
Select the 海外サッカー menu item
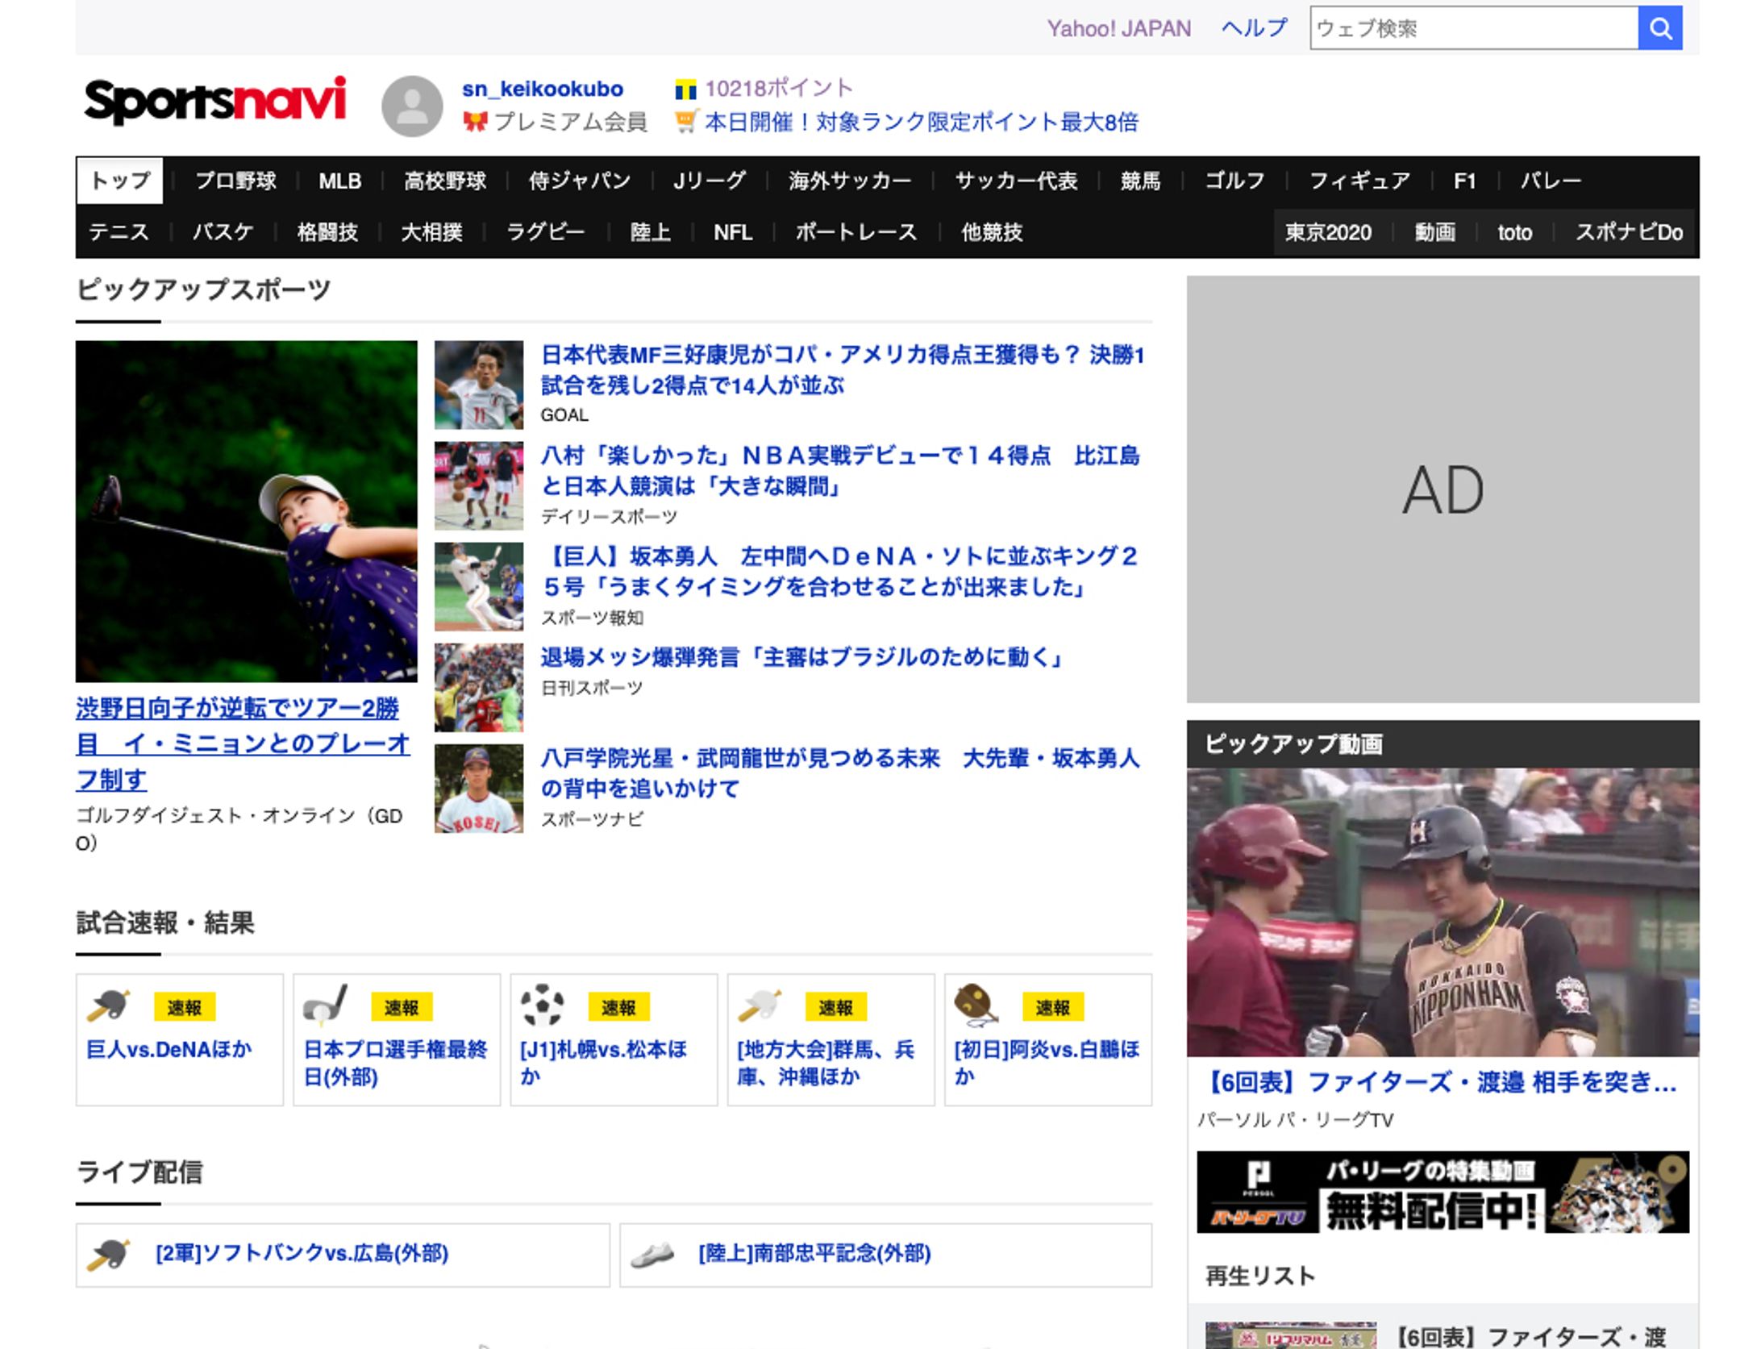(x=850, y=181)
